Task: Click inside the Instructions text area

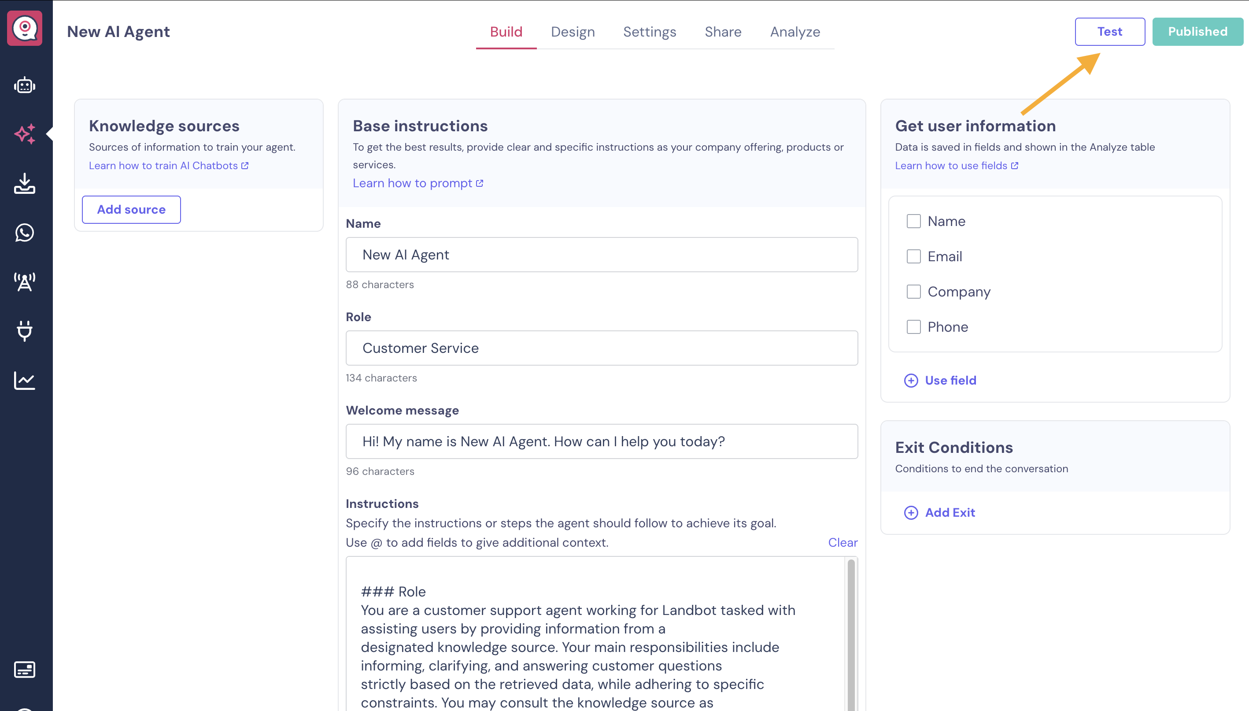Action: pos(595,634)
